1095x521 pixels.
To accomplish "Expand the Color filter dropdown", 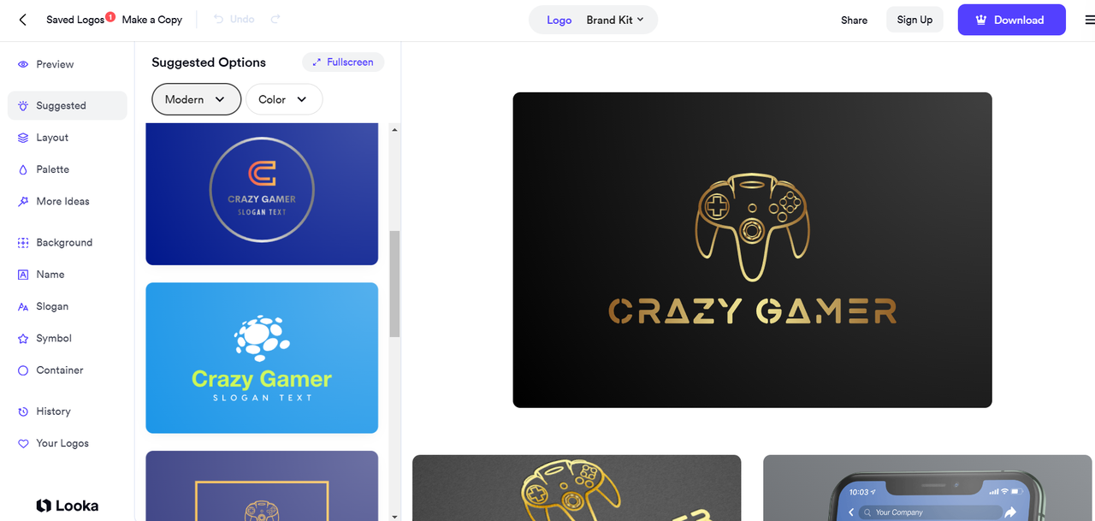I will coord(284,99).
